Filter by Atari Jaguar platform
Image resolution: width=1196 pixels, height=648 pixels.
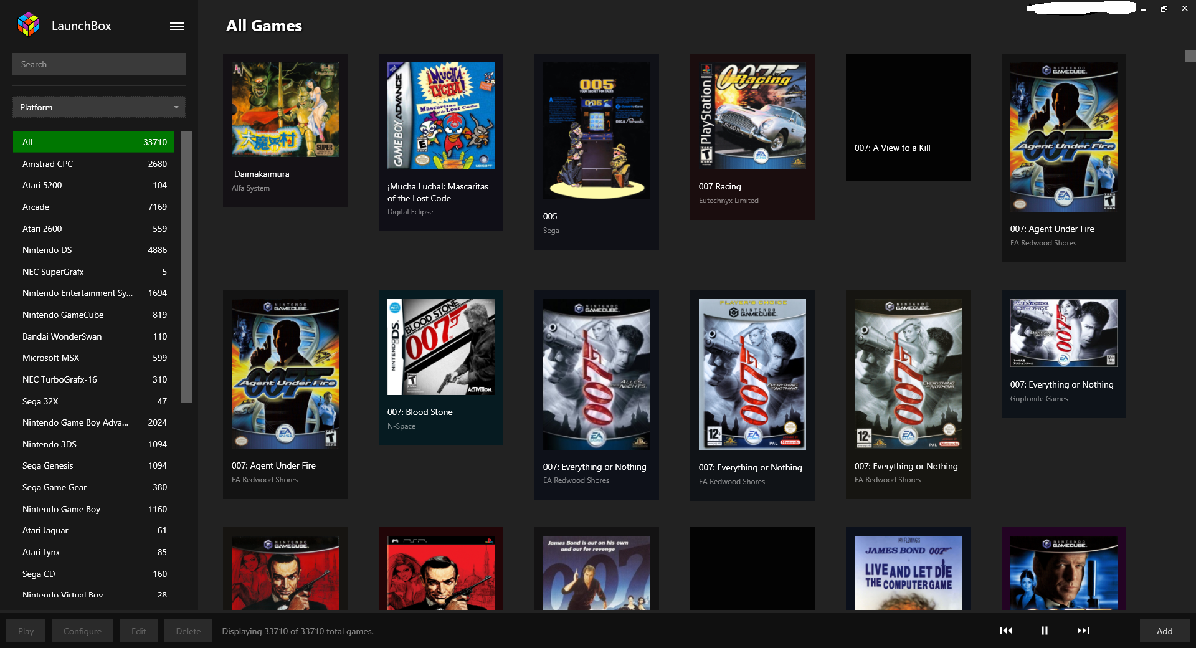pyautogui.click(x=93, y=530)
